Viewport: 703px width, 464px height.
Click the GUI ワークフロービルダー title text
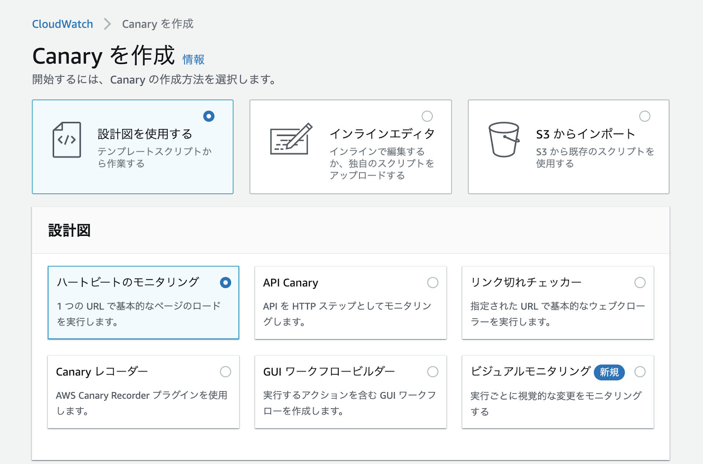click(329, 372)
